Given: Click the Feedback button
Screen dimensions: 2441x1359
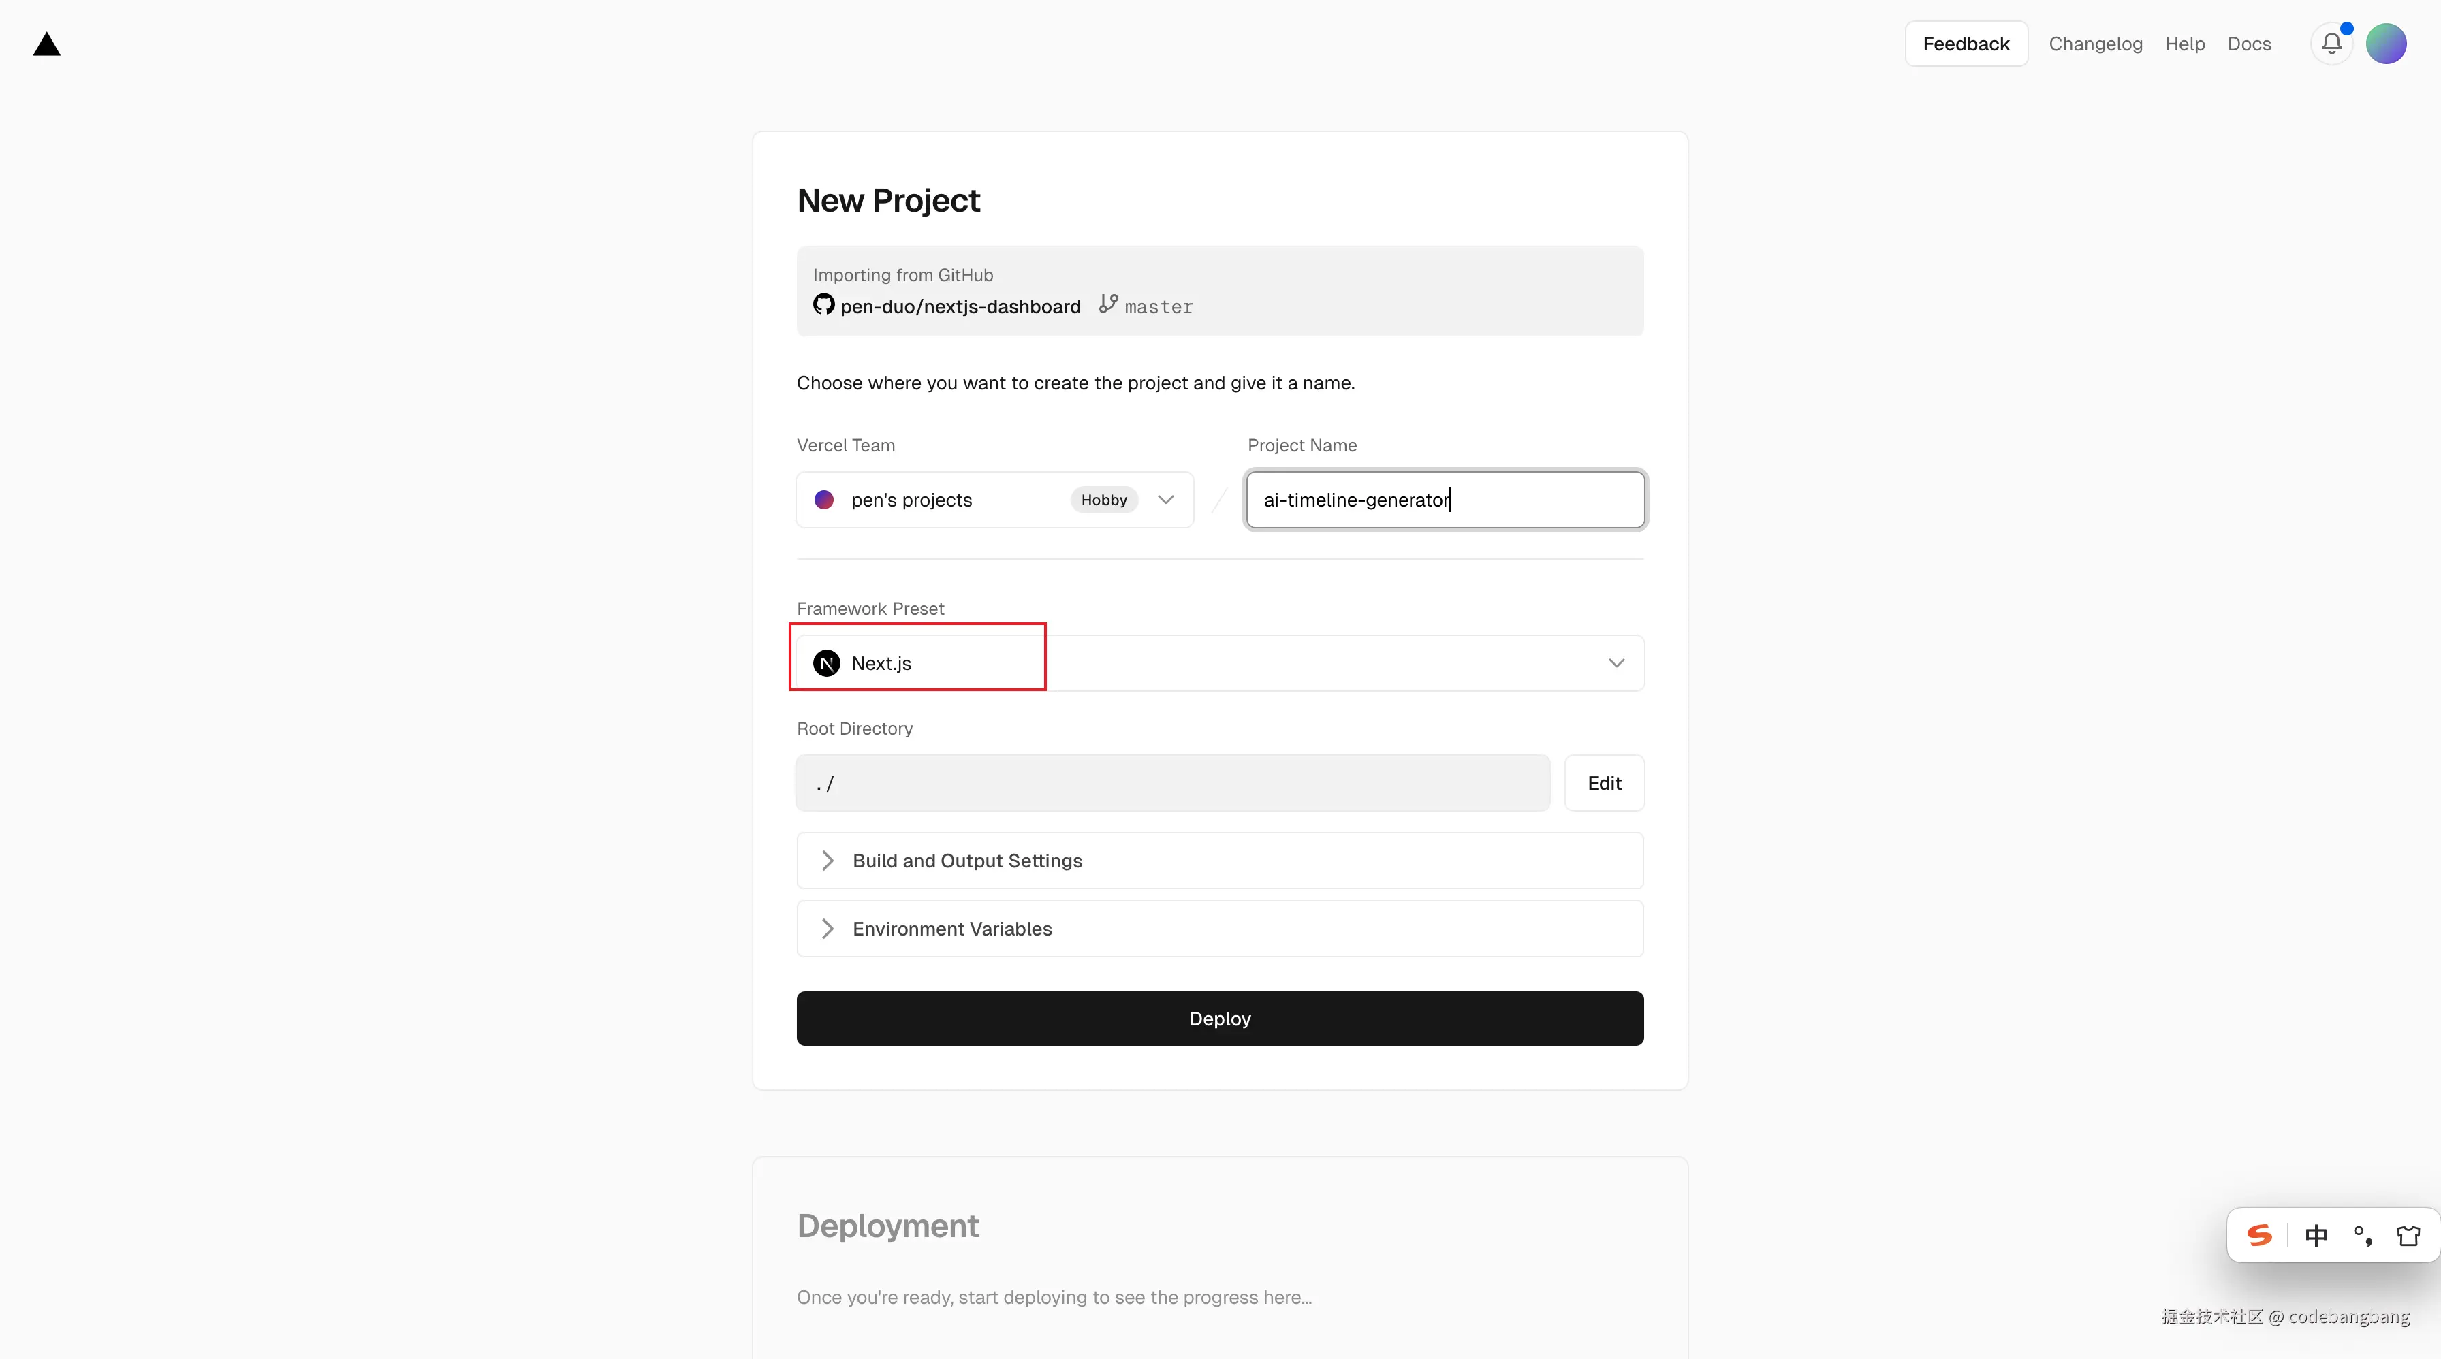Looking at the screenshot, I should click(1966, 44).
